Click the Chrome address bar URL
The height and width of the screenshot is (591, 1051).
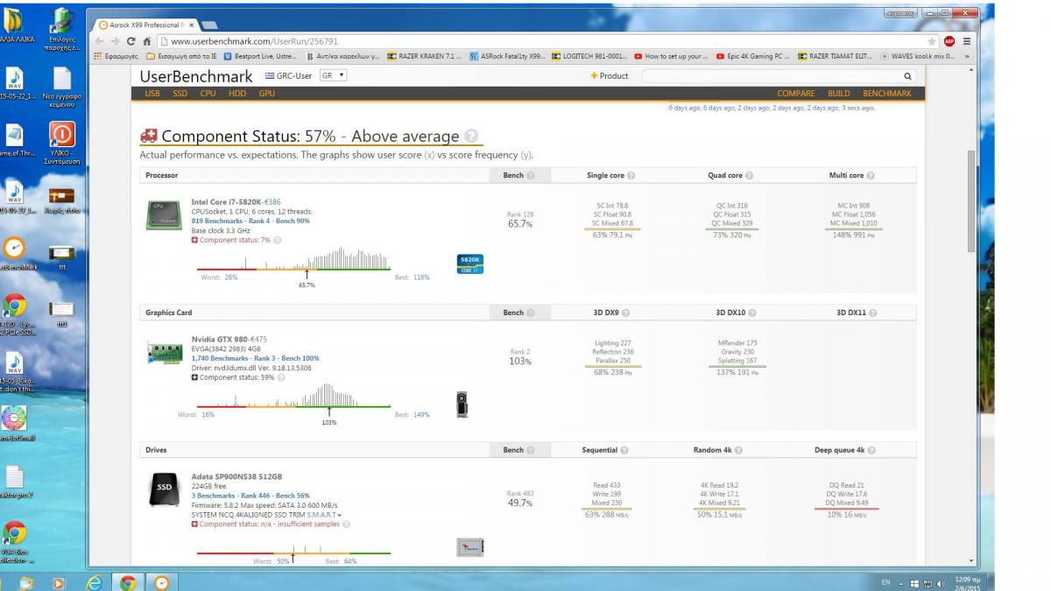(254, 41)
